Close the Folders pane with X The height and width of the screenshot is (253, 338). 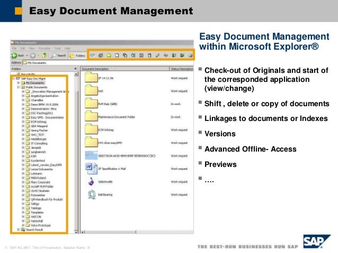[75, 69]
